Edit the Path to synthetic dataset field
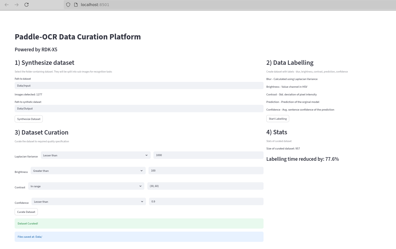Image resolution: width=396 pixels, height=249 pixels. [139, 108]
